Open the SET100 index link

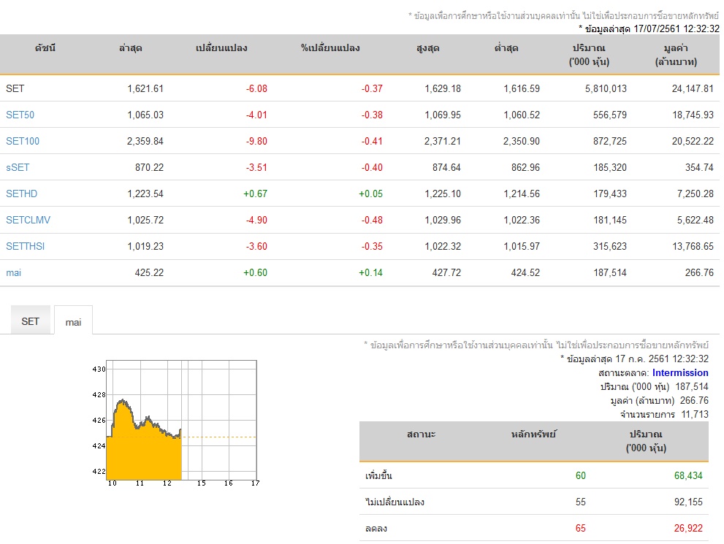[23, 141]
